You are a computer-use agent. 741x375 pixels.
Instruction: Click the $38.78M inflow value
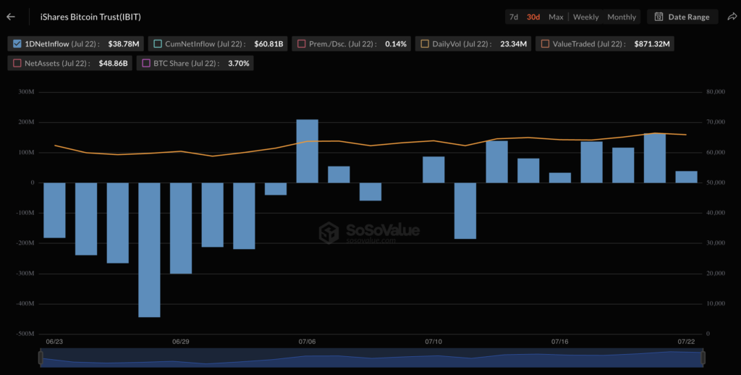click(124, 44)
